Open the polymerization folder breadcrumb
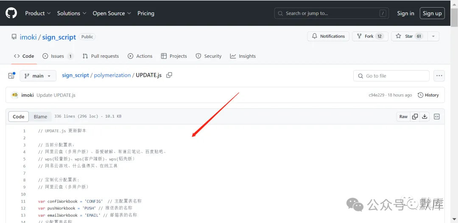 pos(112,75)
